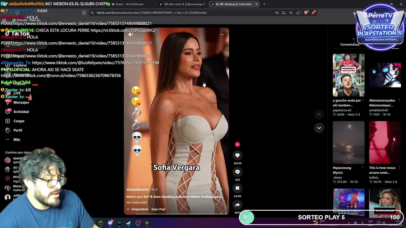The width and height of the screenshot is (406, 228).
Task: Open Perfil from sidebar
Action: pyautogui.click(x=14, y=130)
